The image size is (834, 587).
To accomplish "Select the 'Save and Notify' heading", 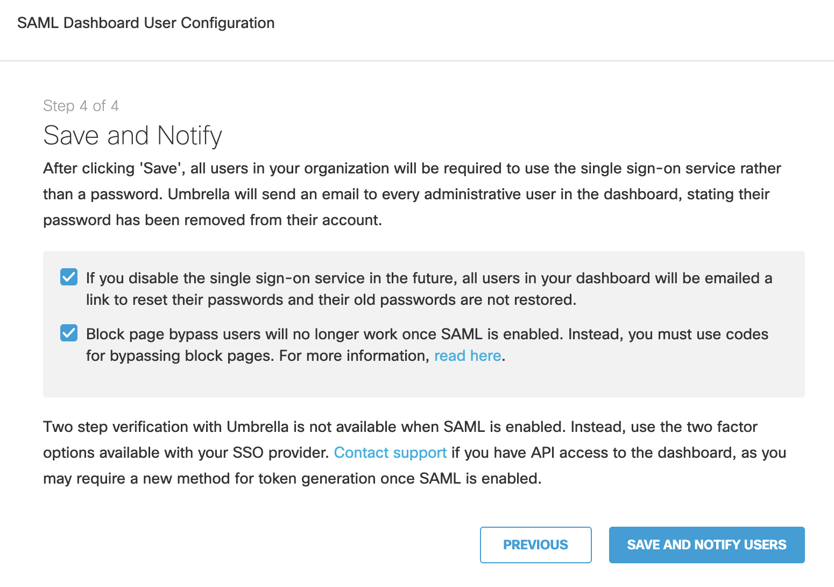I will tap(132, 135).
